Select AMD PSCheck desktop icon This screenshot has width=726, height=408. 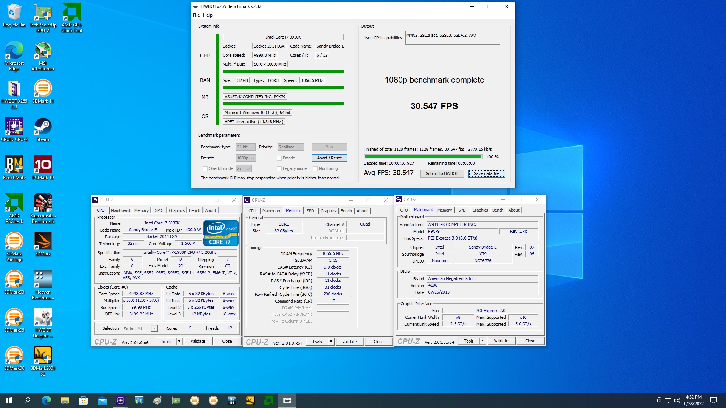pyautogui.click(x=14, y=209)
